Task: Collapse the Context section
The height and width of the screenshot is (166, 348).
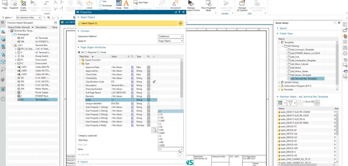Action: point(78,31)
